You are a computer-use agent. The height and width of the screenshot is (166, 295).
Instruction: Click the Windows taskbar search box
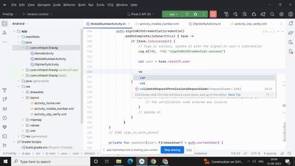pos(51,161)
